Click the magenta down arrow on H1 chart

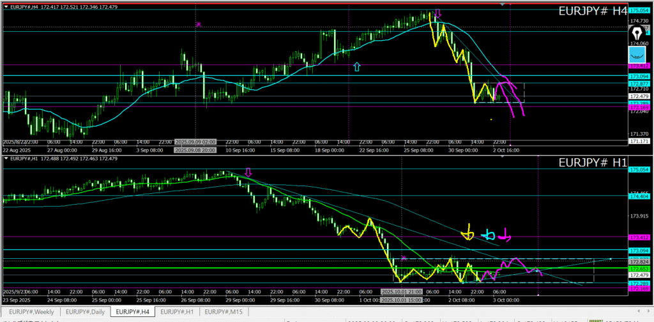pyautogui.click(x=248, y=172)
